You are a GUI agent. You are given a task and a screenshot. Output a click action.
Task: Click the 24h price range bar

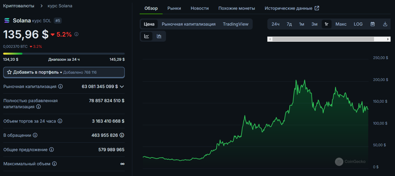64,54
